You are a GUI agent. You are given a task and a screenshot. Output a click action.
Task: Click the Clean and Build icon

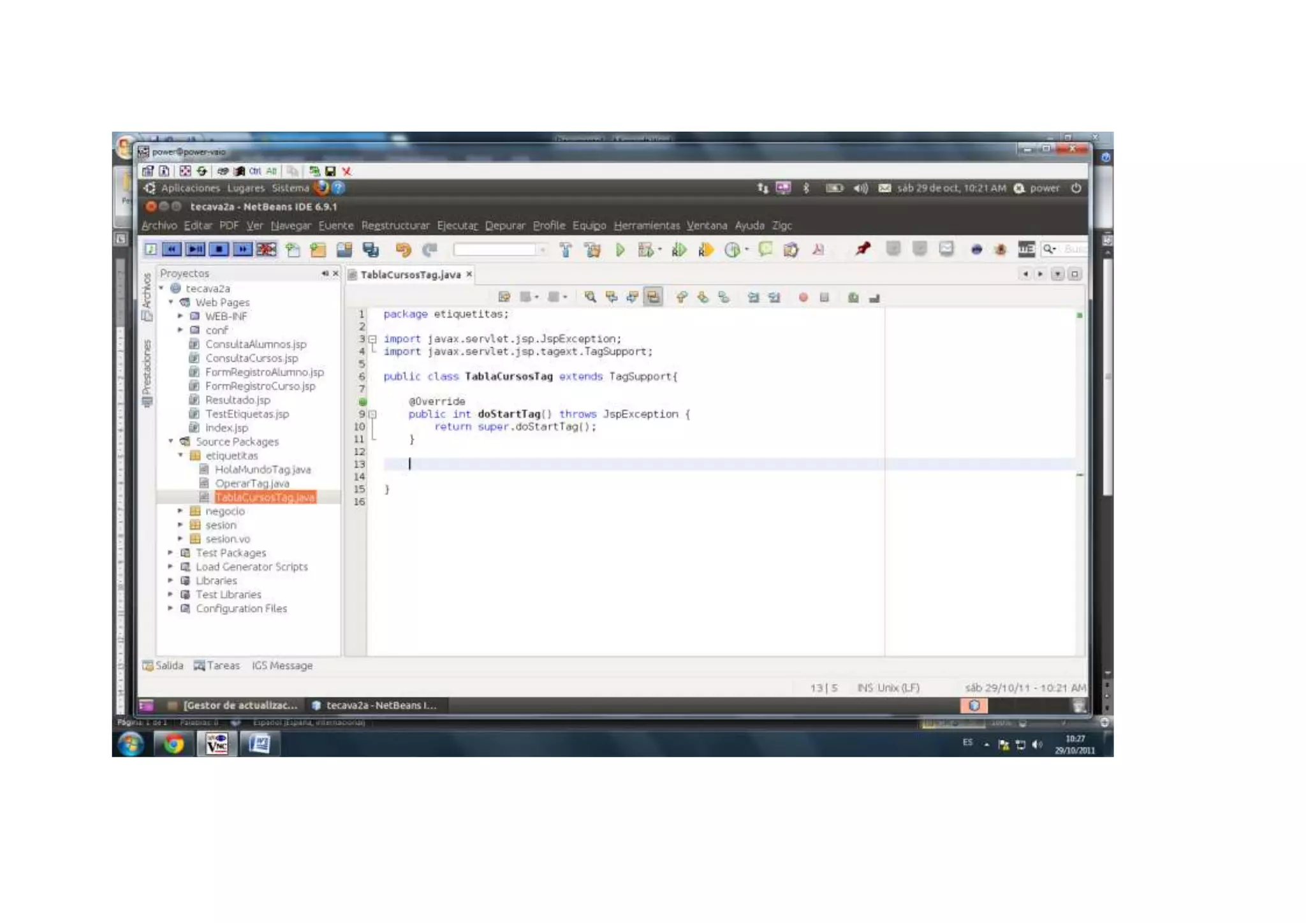point(592,250)
